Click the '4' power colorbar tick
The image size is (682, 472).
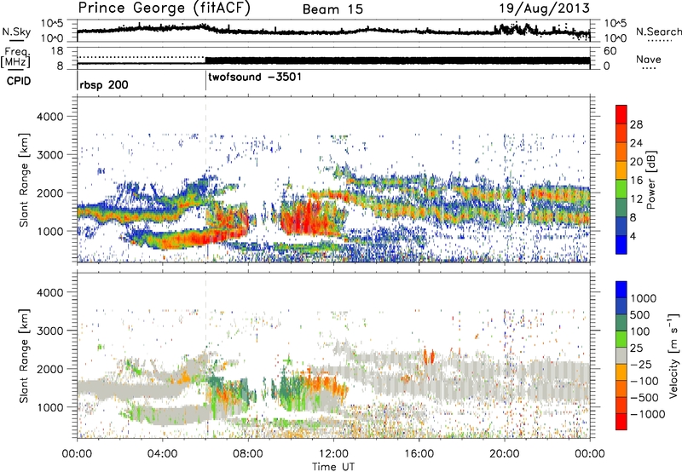pyautogui.click(x=633, y=236)
